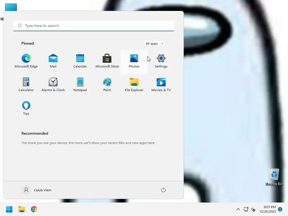The image size is (288, 216).
Task: Launch Google Chrome from the taskbar
Action: tap(34, 209)
